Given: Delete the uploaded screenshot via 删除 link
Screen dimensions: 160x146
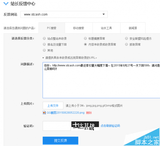Looking at the screenshot, I should 89,113.
